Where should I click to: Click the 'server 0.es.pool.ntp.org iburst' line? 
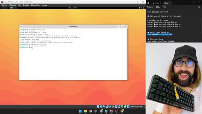[x=162, y=22]
